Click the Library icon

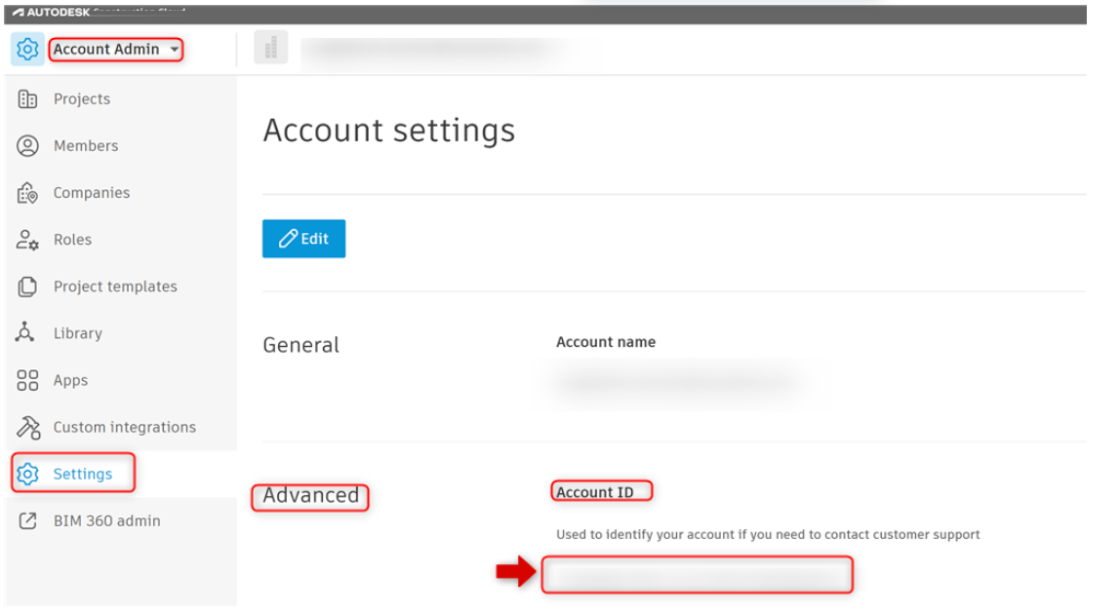click(25, 333)
